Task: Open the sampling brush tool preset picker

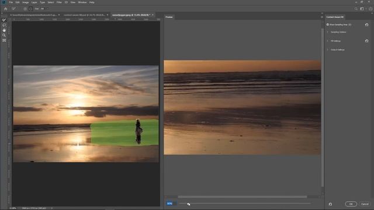Action: point(14,9)
